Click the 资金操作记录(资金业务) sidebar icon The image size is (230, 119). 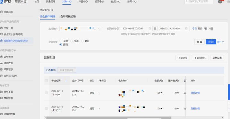tap(2, 41)
